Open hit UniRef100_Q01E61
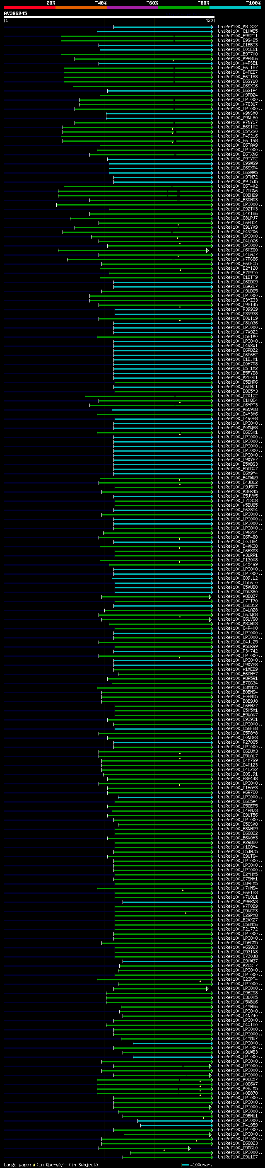 238,49
